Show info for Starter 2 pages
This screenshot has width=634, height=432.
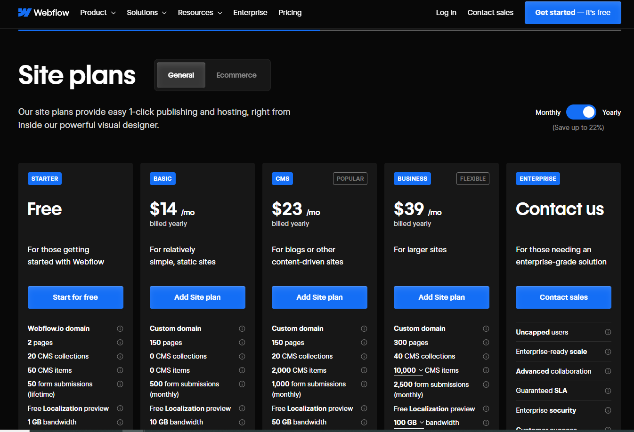(120, 342)
